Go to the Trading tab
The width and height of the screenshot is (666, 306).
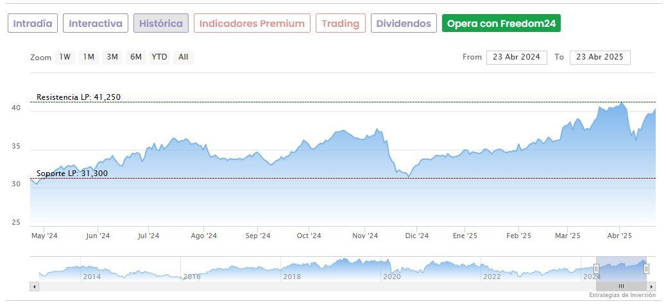click(340, 24)
